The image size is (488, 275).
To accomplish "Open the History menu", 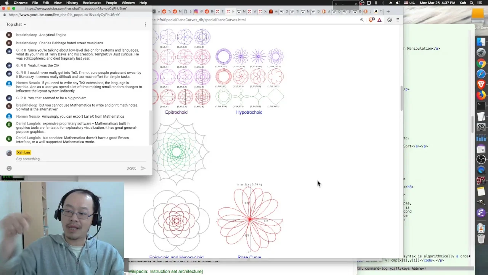I will coord(72,3).
